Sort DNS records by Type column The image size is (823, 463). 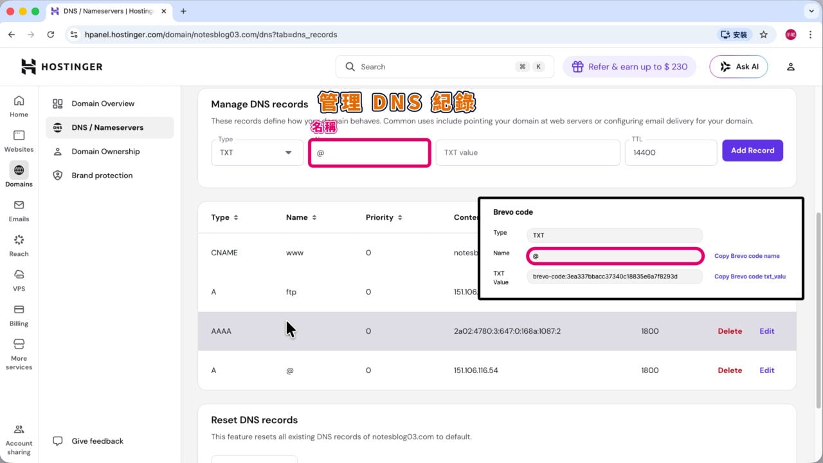pyautogui.click(x=224, y=217)
